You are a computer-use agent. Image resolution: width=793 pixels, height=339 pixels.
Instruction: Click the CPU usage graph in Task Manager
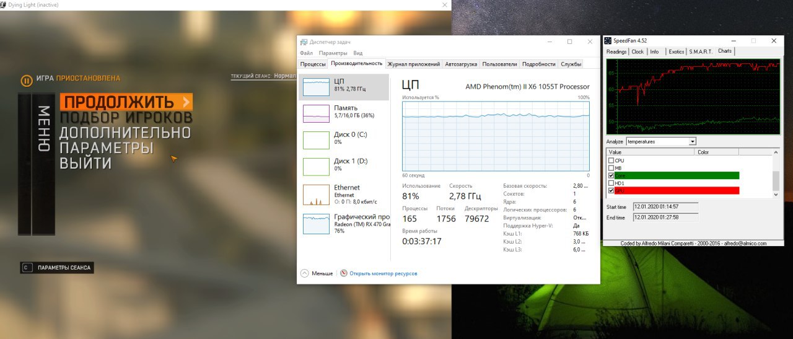(x=496, y=136)
